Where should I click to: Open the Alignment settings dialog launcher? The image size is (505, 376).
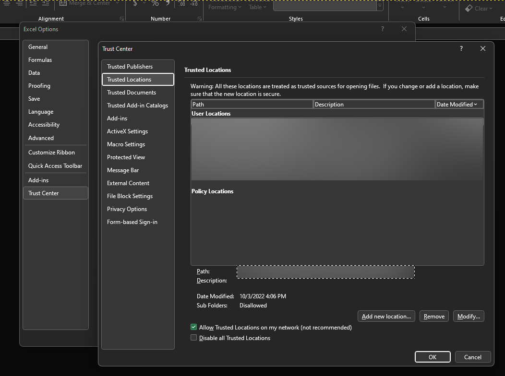[x=122, y=19]
